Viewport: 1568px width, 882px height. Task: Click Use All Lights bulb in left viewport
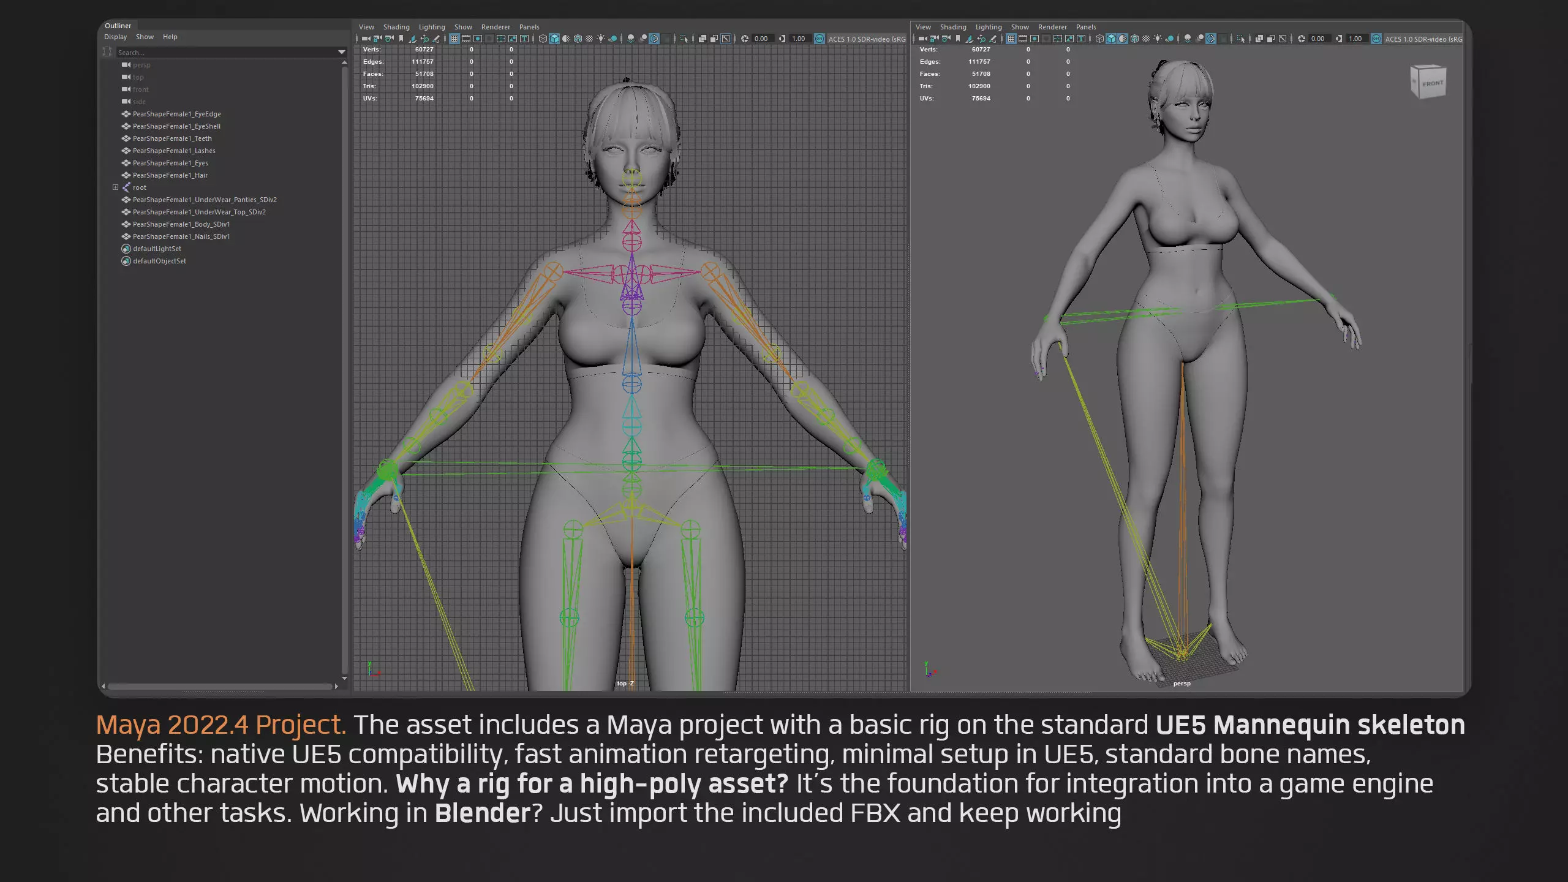[601, 39]
